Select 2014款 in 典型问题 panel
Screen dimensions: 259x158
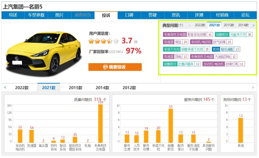coord(243,25)
